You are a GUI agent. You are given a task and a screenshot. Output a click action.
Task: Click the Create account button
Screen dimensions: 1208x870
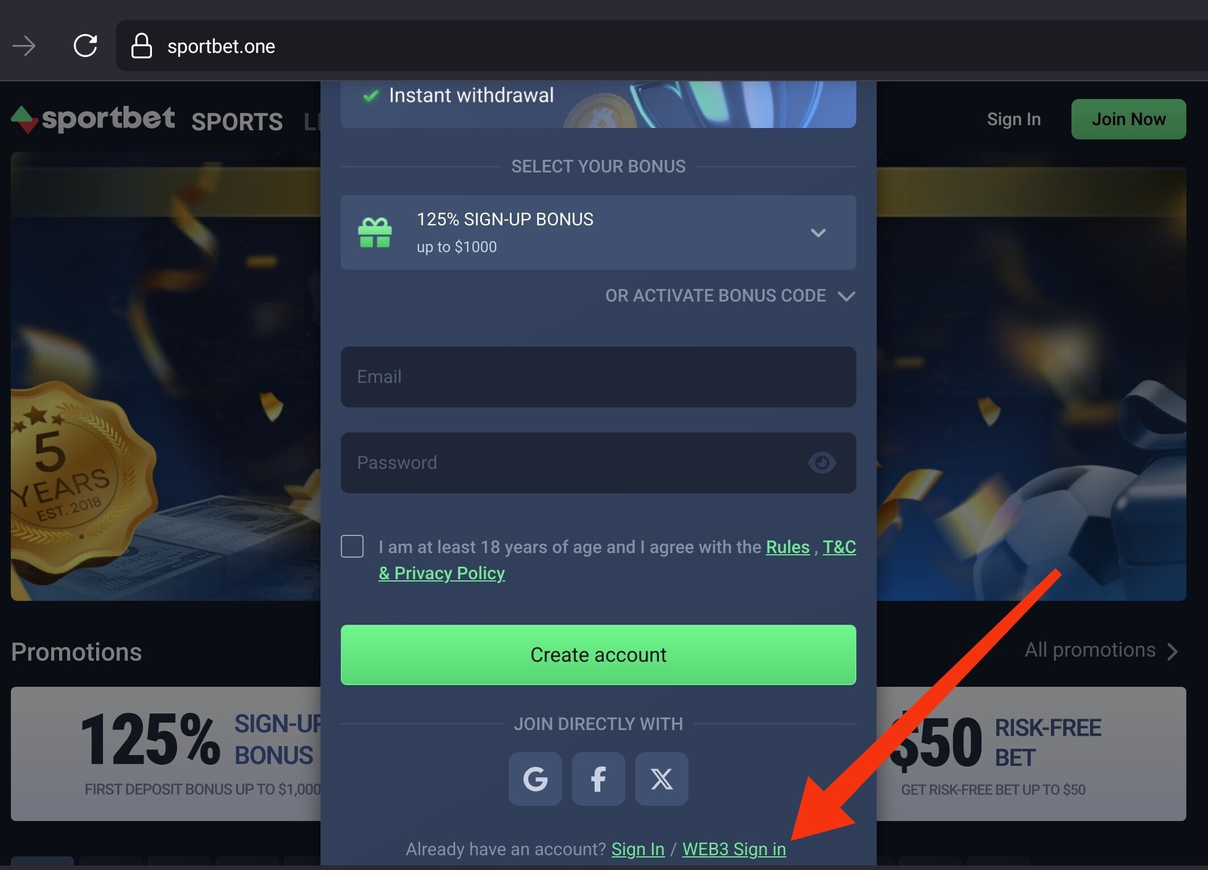coord(598,655)
